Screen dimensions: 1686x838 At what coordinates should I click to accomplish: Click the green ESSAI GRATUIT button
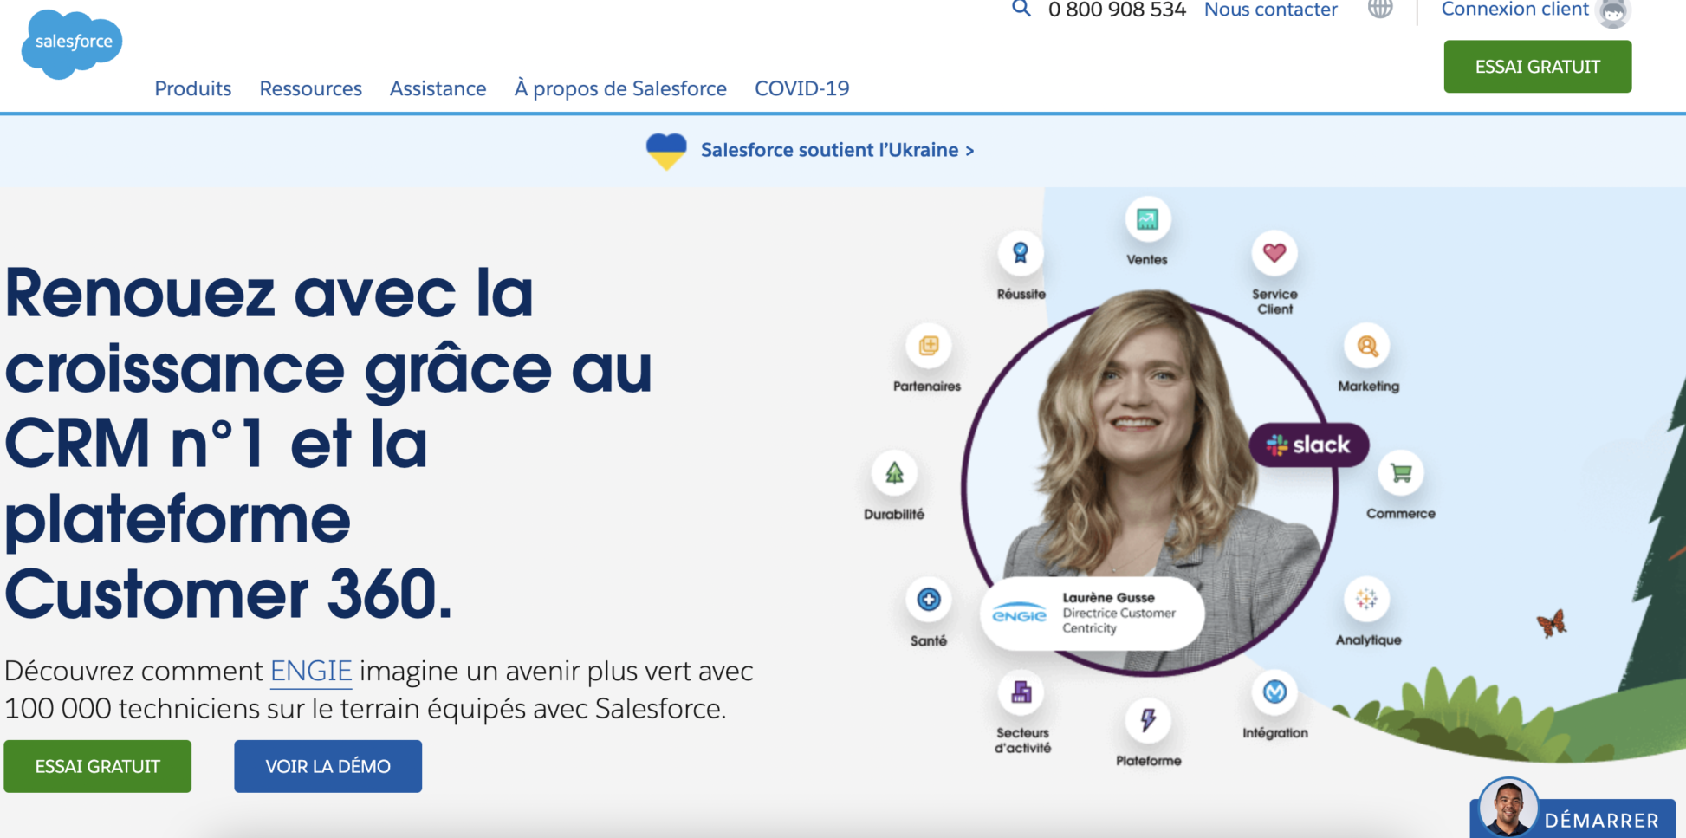[1537, 66]
